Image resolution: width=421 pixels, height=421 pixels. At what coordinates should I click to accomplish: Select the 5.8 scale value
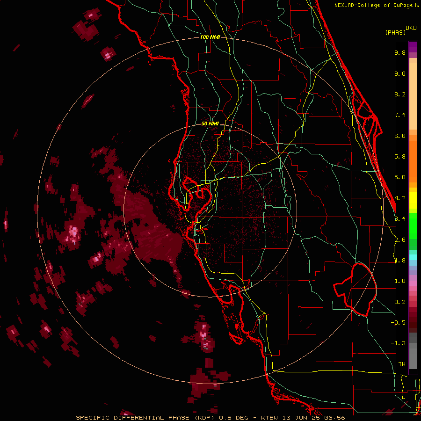(400, 157)
